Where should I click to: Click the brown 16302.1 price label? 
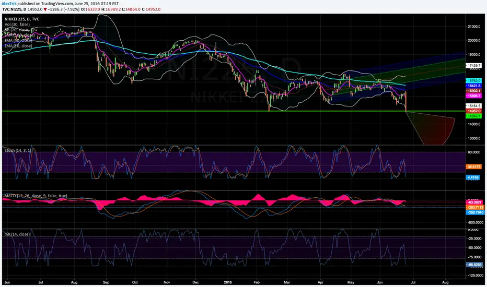point(473,91)
